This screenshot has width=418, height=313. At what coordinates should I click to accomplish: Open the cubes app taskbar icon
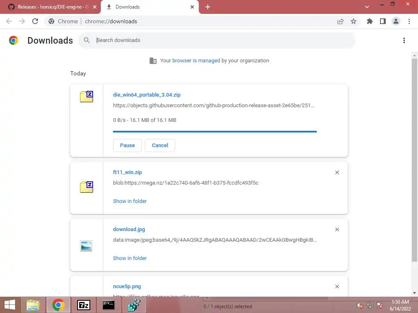pyautogui.click(x=134, y=305)
